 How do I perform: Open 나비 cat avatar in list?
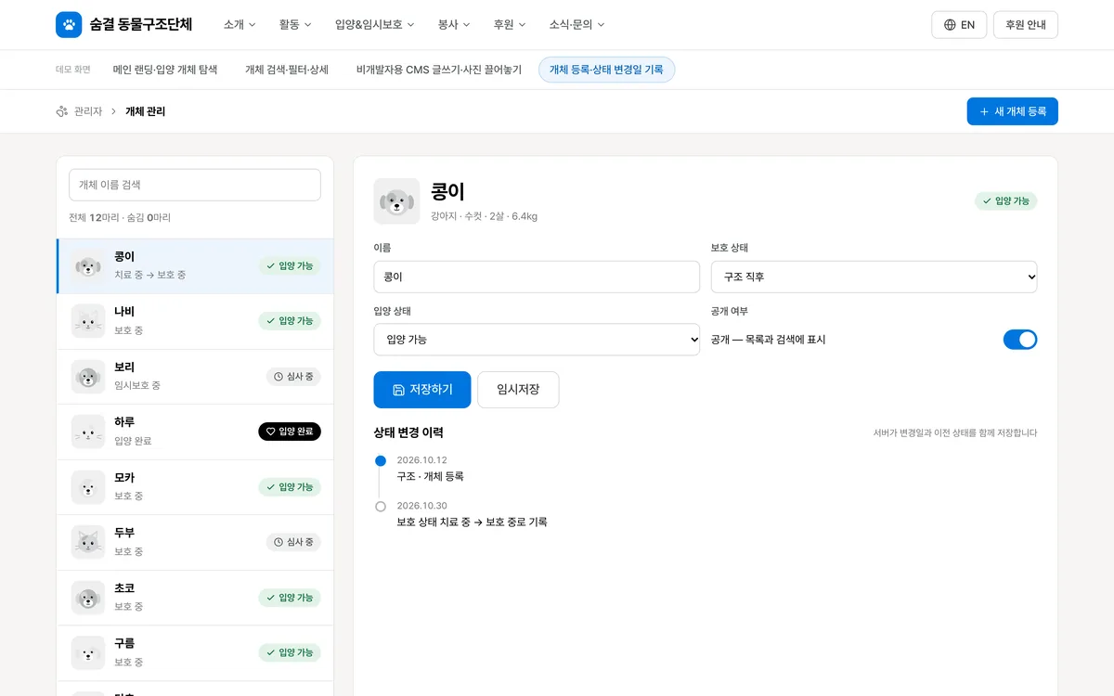88,321
